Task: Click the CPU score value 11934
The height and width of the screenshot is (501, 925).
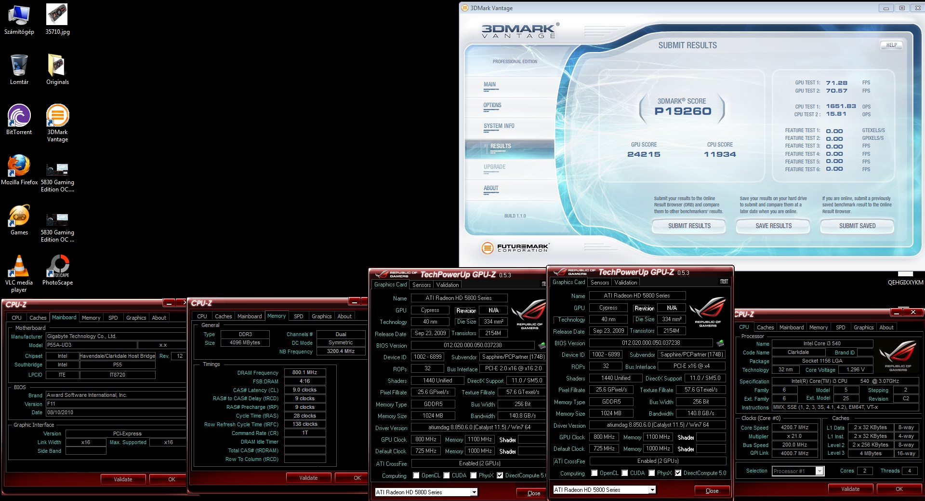Action: tap(720, 154)
